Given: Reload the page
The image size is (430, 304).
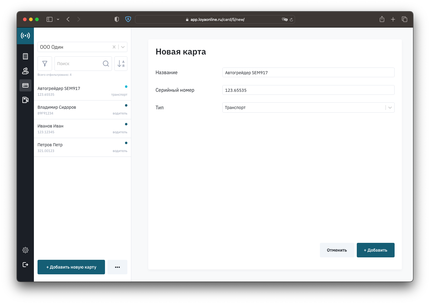Looking at the screenshot, I should click(291, 20).
